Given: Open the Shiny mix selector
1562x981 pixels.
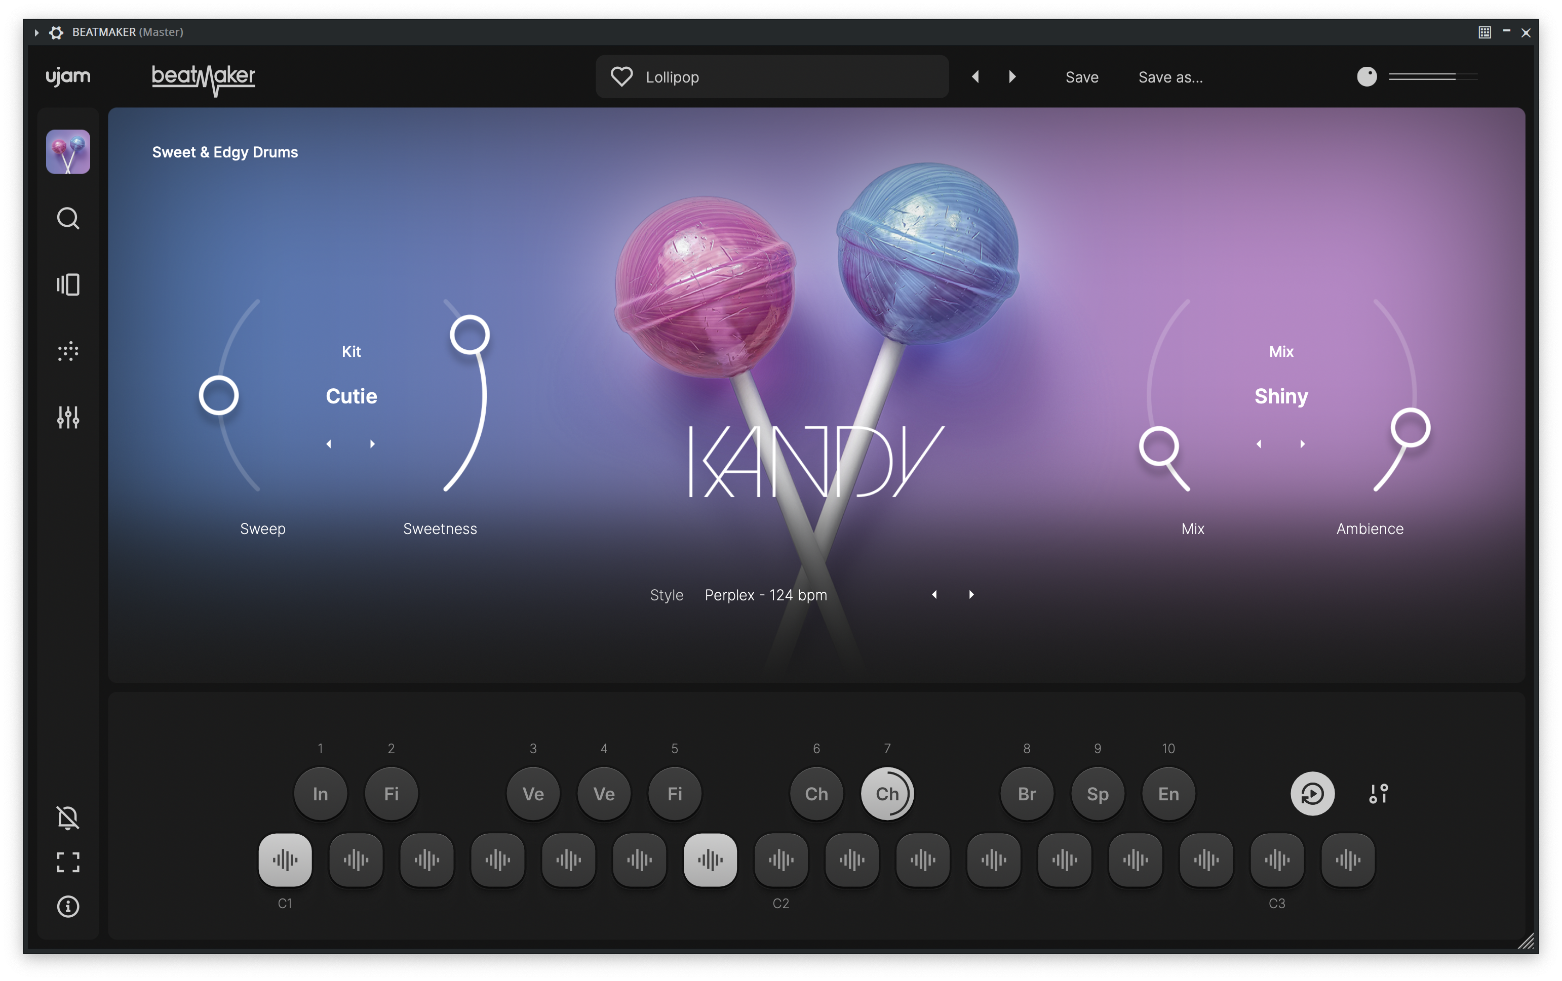Looking at the screenshot, I should tap(1281, 396).
